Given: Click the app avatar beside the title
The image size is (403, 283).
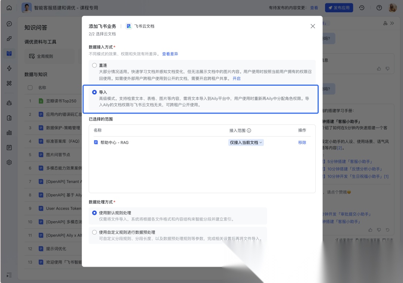Looking at the screenshot, I should pyautogui.click(x=26, y=8).
